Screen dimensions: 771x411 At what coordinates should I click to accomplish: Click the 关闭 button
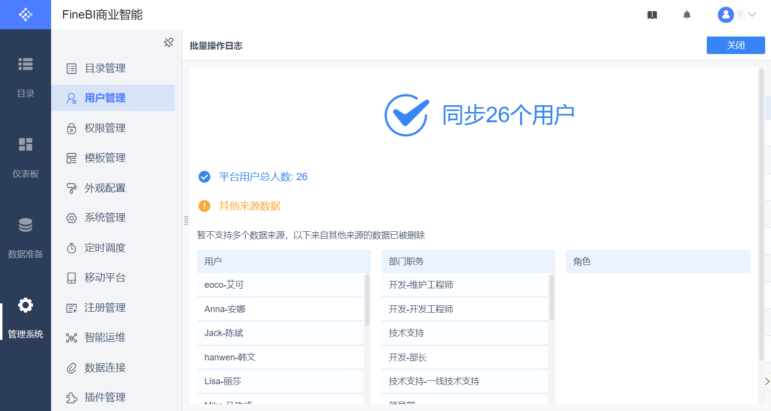pos(735,45)
